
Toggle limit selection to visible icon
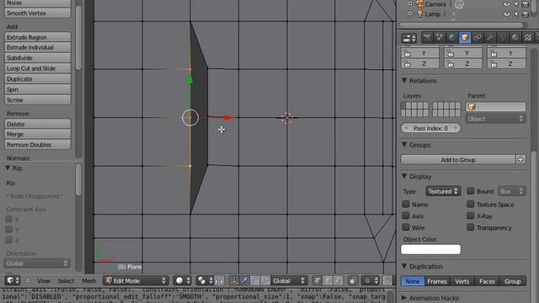(x=353, y=280)
